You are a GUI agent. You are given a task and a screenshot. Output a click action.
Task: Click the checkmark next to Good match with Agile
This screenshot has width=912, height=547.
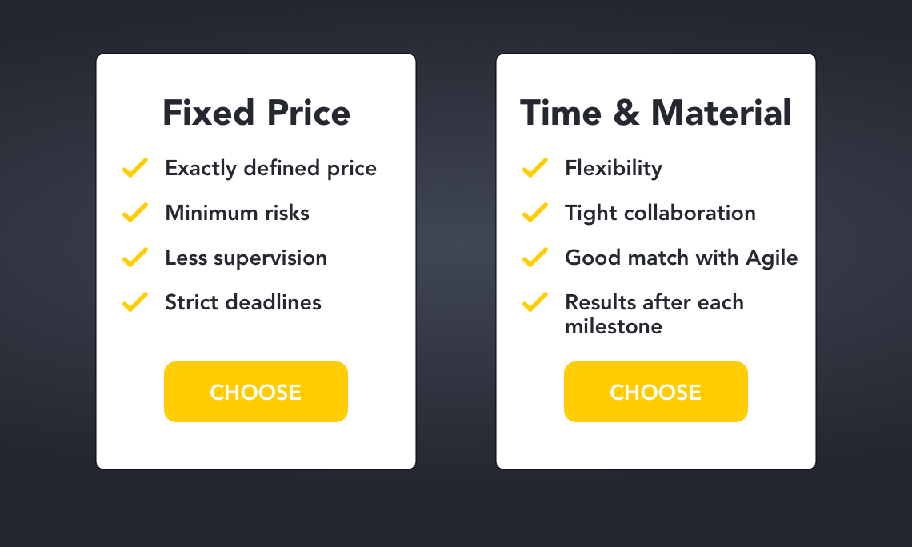tap(535, 257)
